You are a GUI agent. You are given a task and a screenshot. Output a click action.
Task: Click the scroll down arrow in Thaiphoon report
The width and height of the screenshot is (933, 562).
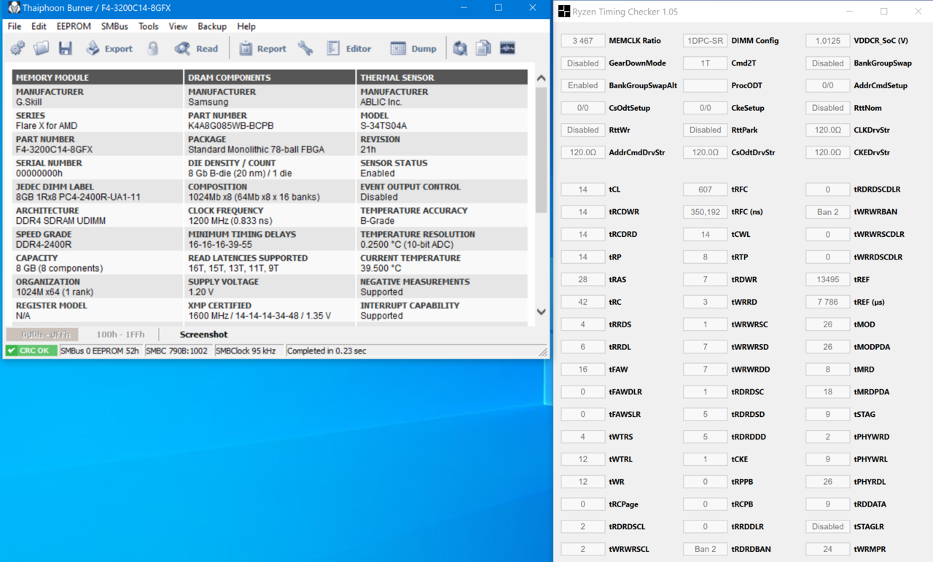click(x=541, y=312)
